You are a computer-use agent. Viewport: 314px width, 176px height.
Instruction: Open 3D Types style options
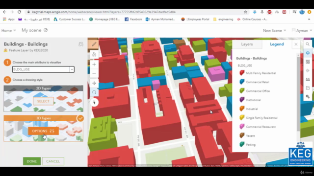43,131
